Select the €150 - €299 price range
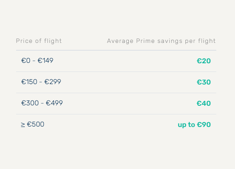This screenshot has height=169, width=235. pyautogui.click(x=41, y=82)
